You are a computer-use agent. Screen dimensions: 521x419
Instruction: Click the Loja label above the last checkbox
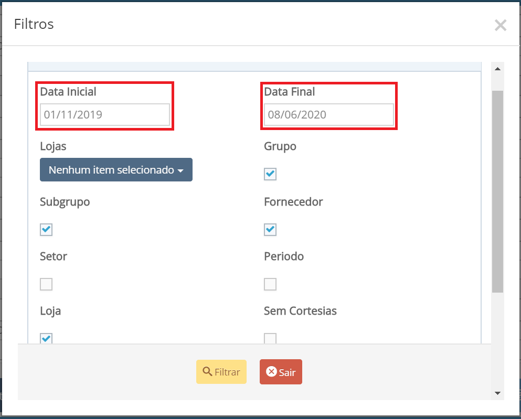coord(50,311)
